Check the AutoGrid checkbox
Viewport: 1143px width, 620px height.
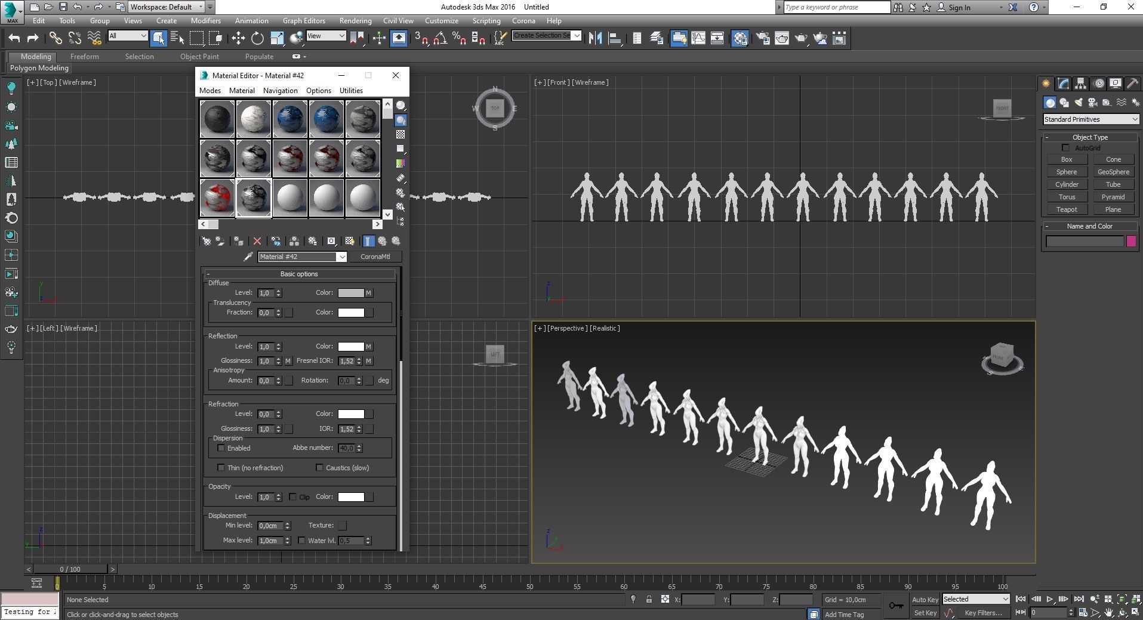point(1065,148)
